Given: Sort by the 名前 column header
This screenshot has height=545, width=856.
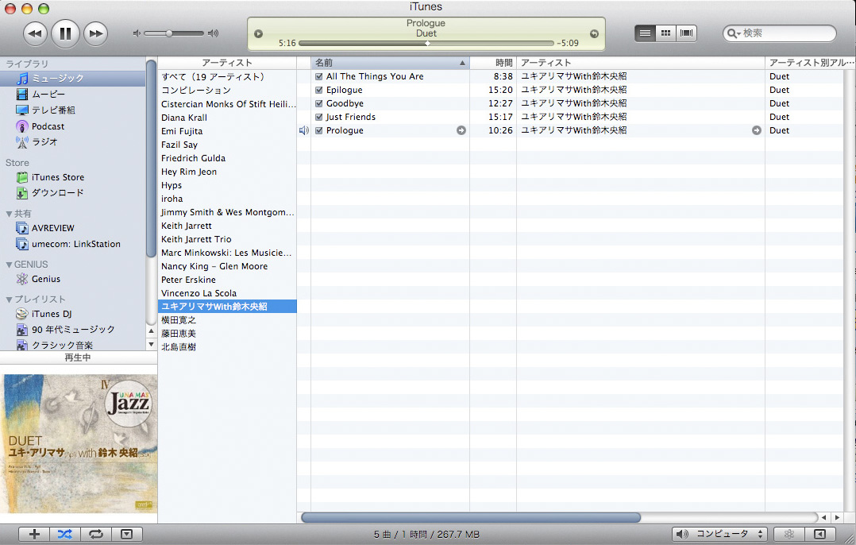Looking at the screenshot, I should click(x=391, y=63).
